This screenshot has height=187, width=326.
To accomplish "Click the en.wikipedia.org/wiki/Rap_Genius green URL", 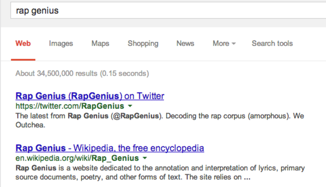I will tap(77, 158).
